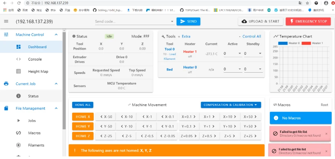Open the Height Map page

tap(31, 72)
